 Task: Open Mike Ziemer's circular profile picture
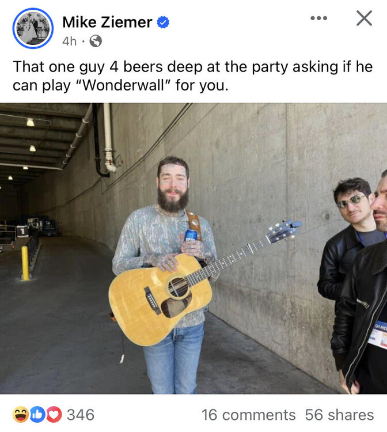33,28
